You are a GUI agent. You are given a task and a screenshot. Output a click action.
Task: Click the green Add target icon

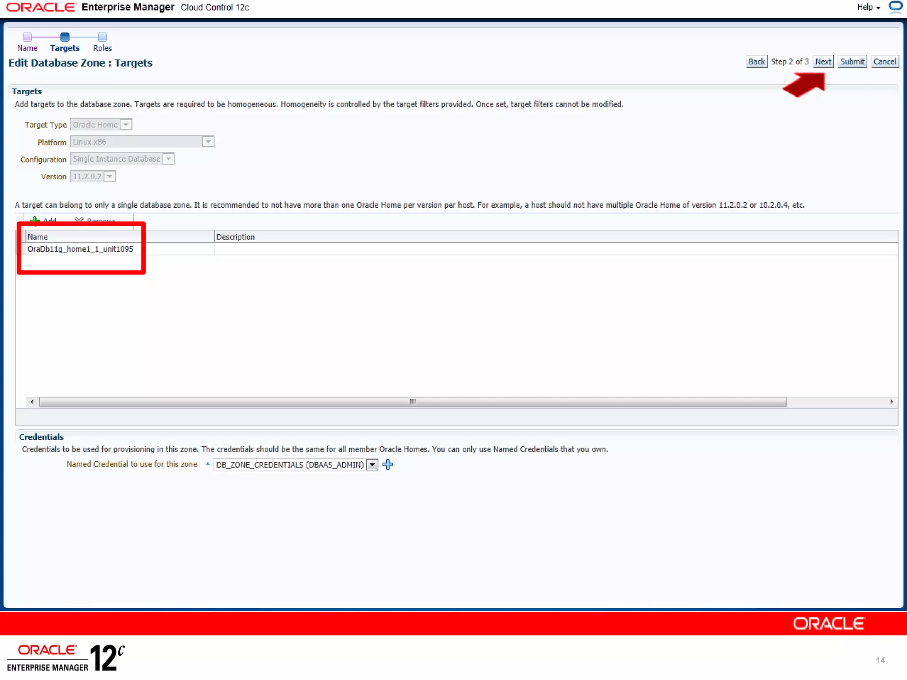coord(35,220)
